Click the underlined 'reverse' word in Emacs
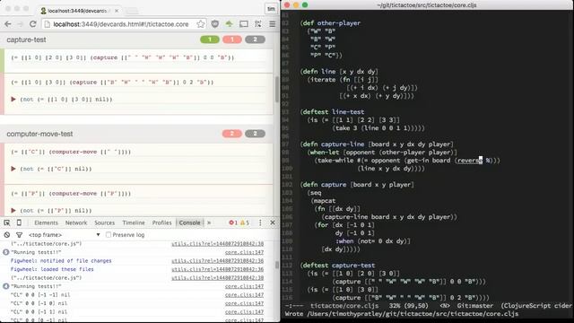This screenshot has width=574, height=323. click(469, 161)
